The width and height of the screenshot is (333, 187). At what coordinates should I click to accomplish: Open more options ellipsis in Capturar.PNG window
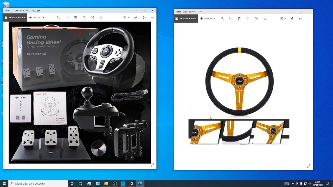(x=309, y=18)
